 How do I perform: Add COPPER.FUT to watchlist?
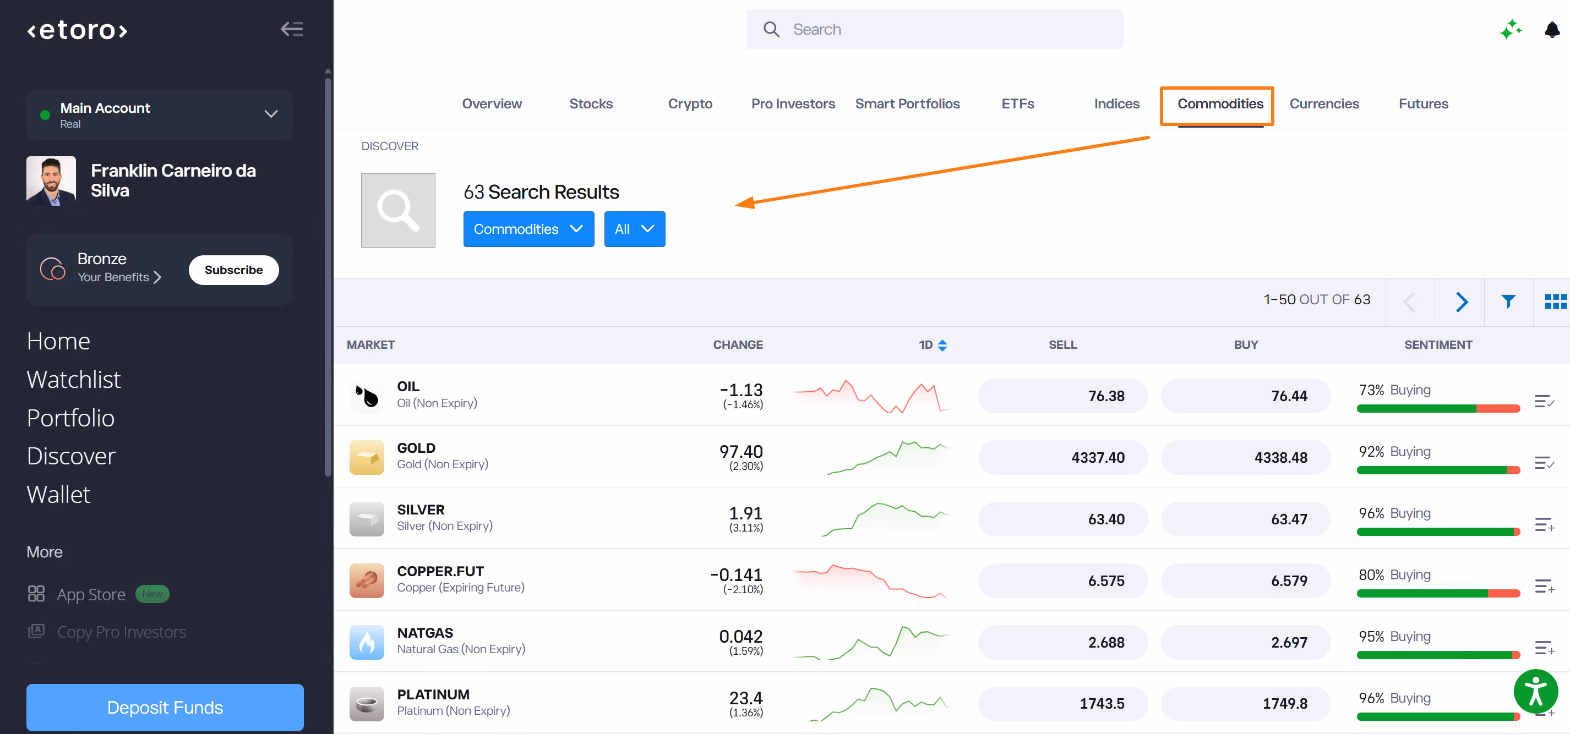[1545, 586]
